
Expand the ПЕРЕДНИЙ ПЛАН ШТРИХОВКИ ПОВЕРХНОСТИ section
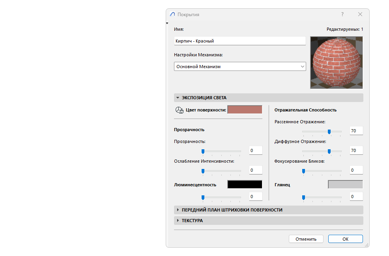(x=178, y=210)
